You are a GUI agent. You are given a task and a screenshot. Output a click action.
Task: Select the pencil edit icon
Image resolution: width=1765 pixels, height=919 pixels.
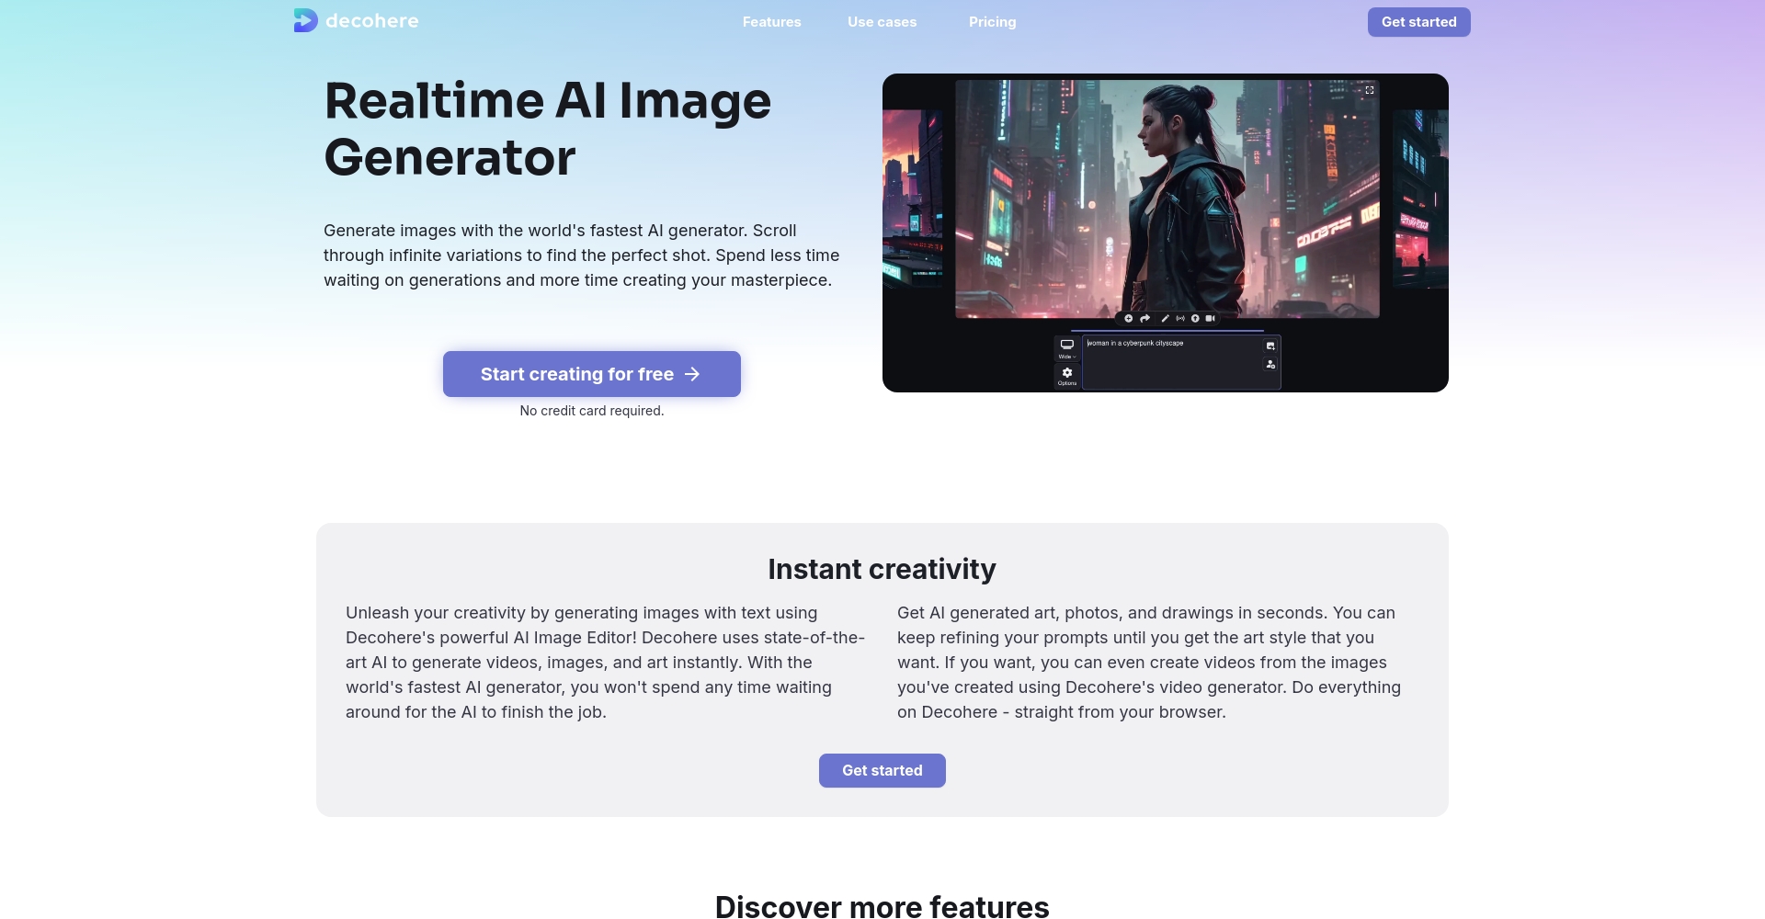(1165, 319)
